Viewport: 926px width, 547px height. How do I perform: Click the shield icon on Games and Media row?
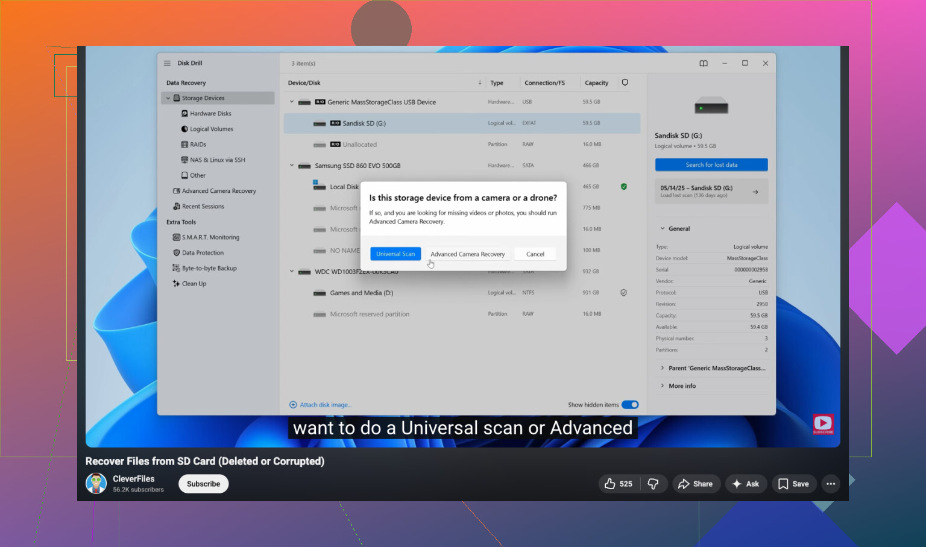pos(624,293)
